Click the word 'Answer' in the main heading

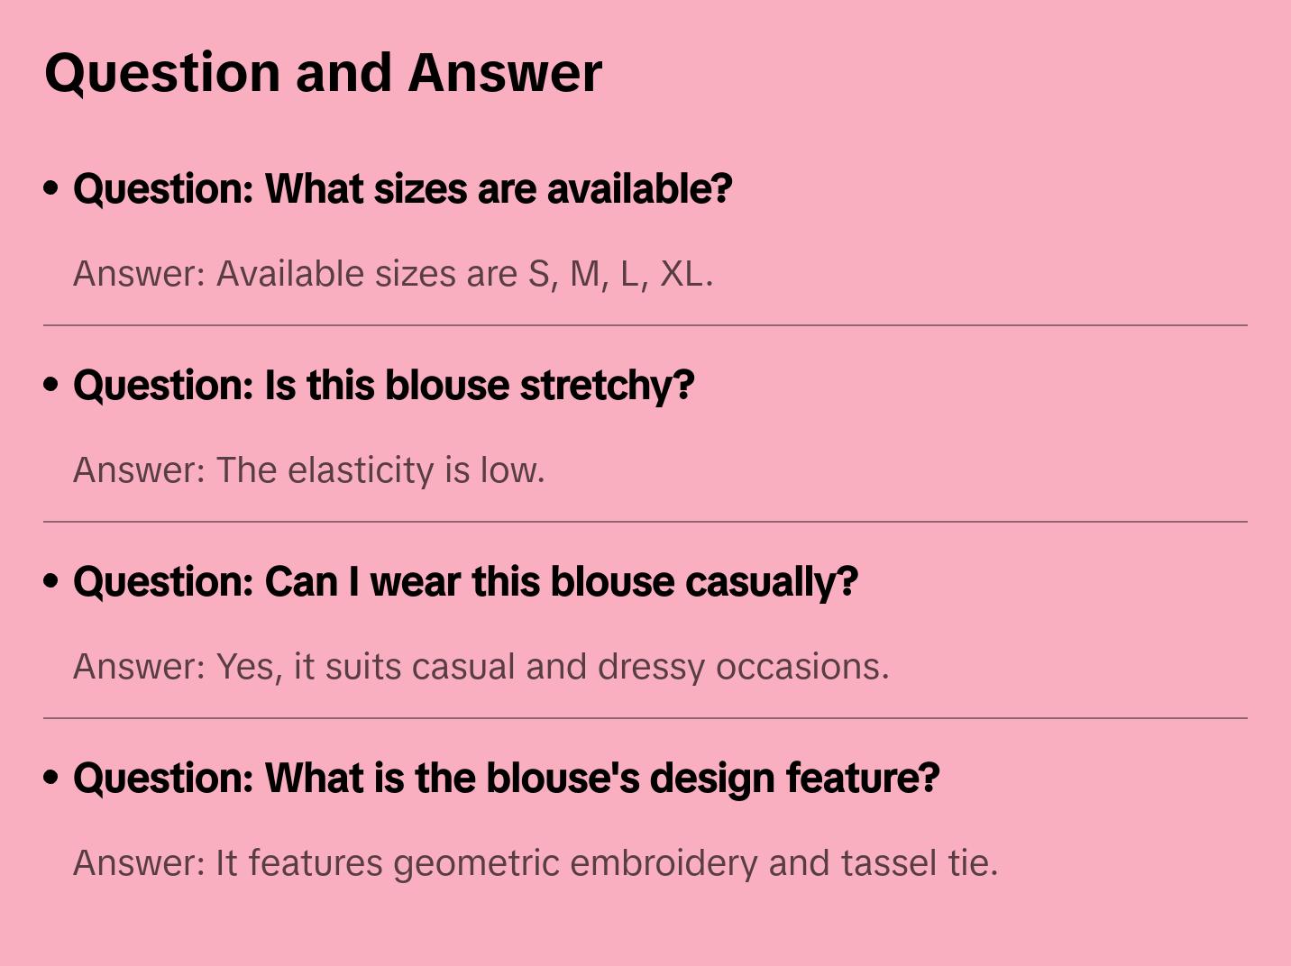click(505, 73)
